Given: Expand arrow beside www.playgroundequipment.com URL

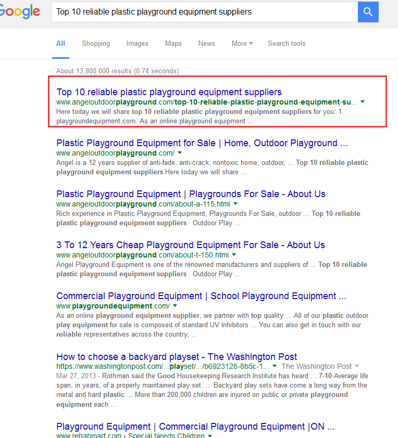Looking at the screenshot, I should [175, 305].
